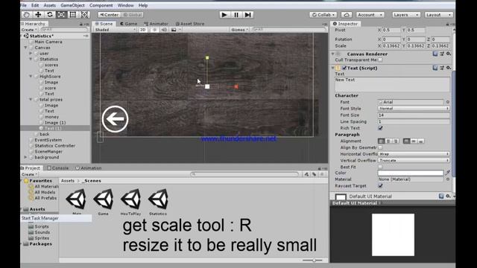Toggle Rich Text checkbox
The height and width of the screenshot is (268, 477).
pos(380,128)
